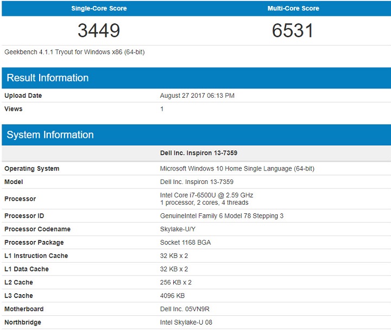Select the Views count value 1

tap(162, 109)
